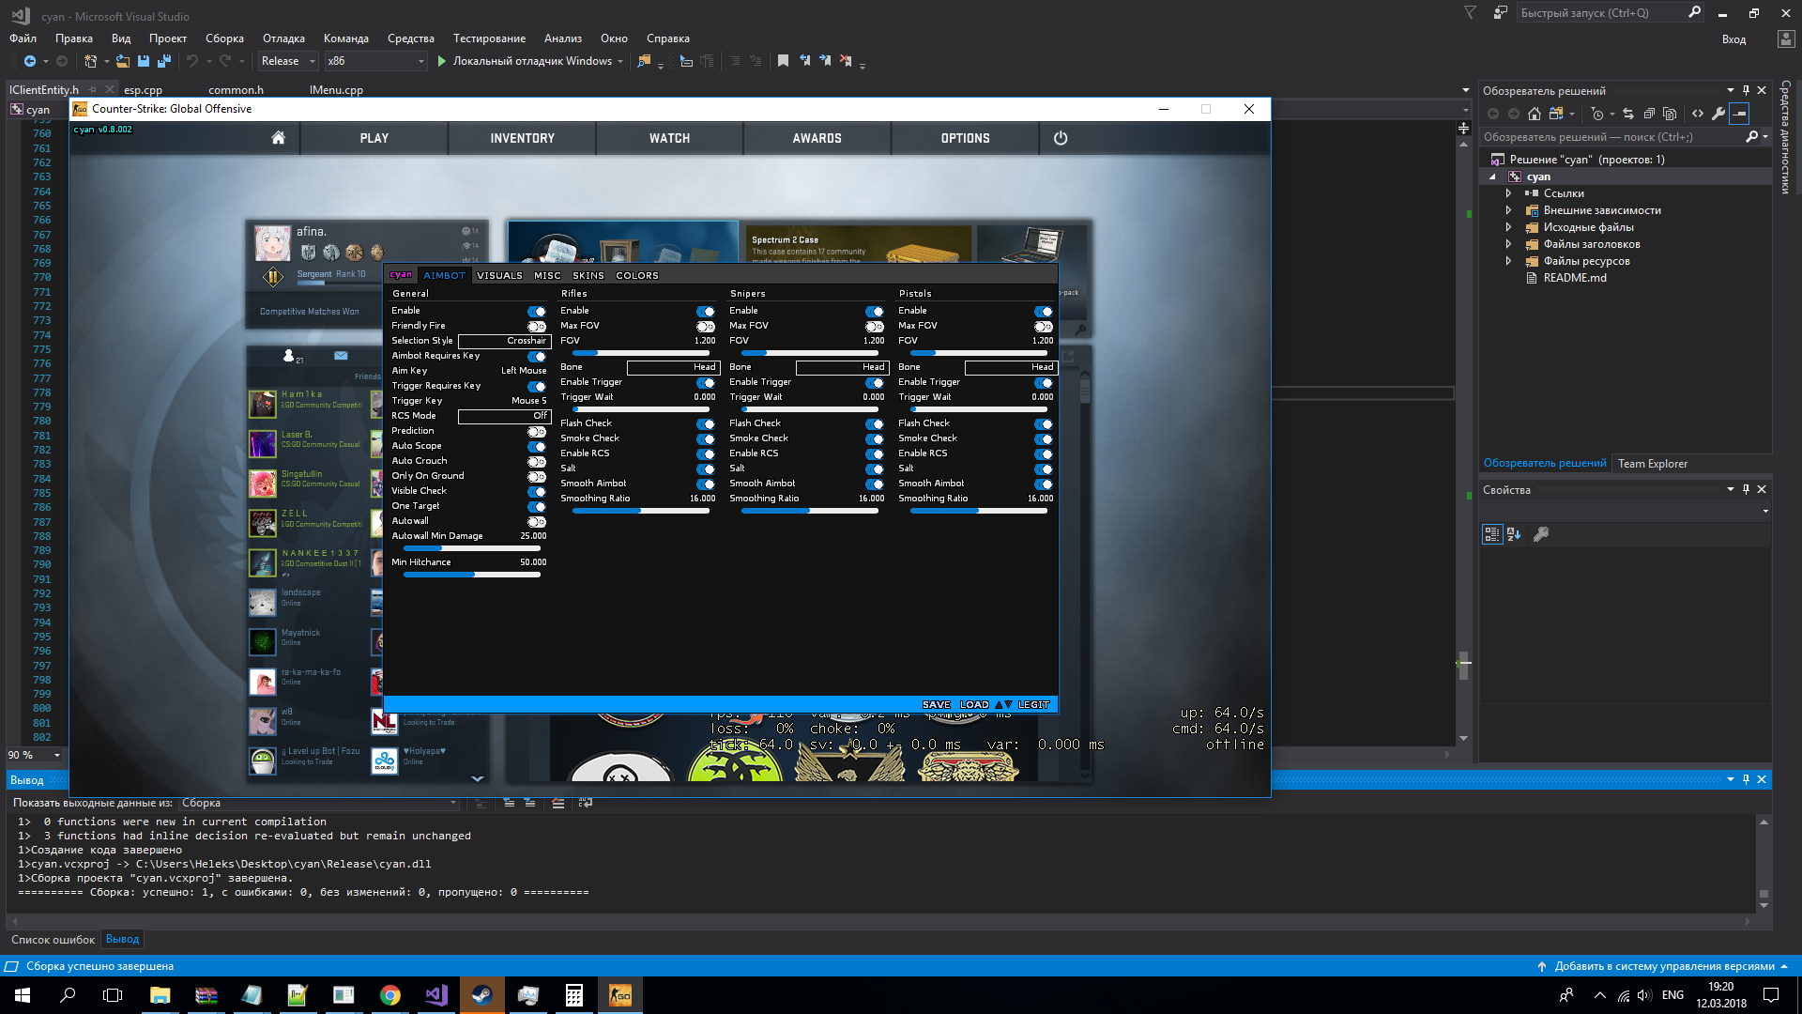
Task: Adjust the Min Hitchance slider
Action: pyautogui.click(x=472, y=575)
